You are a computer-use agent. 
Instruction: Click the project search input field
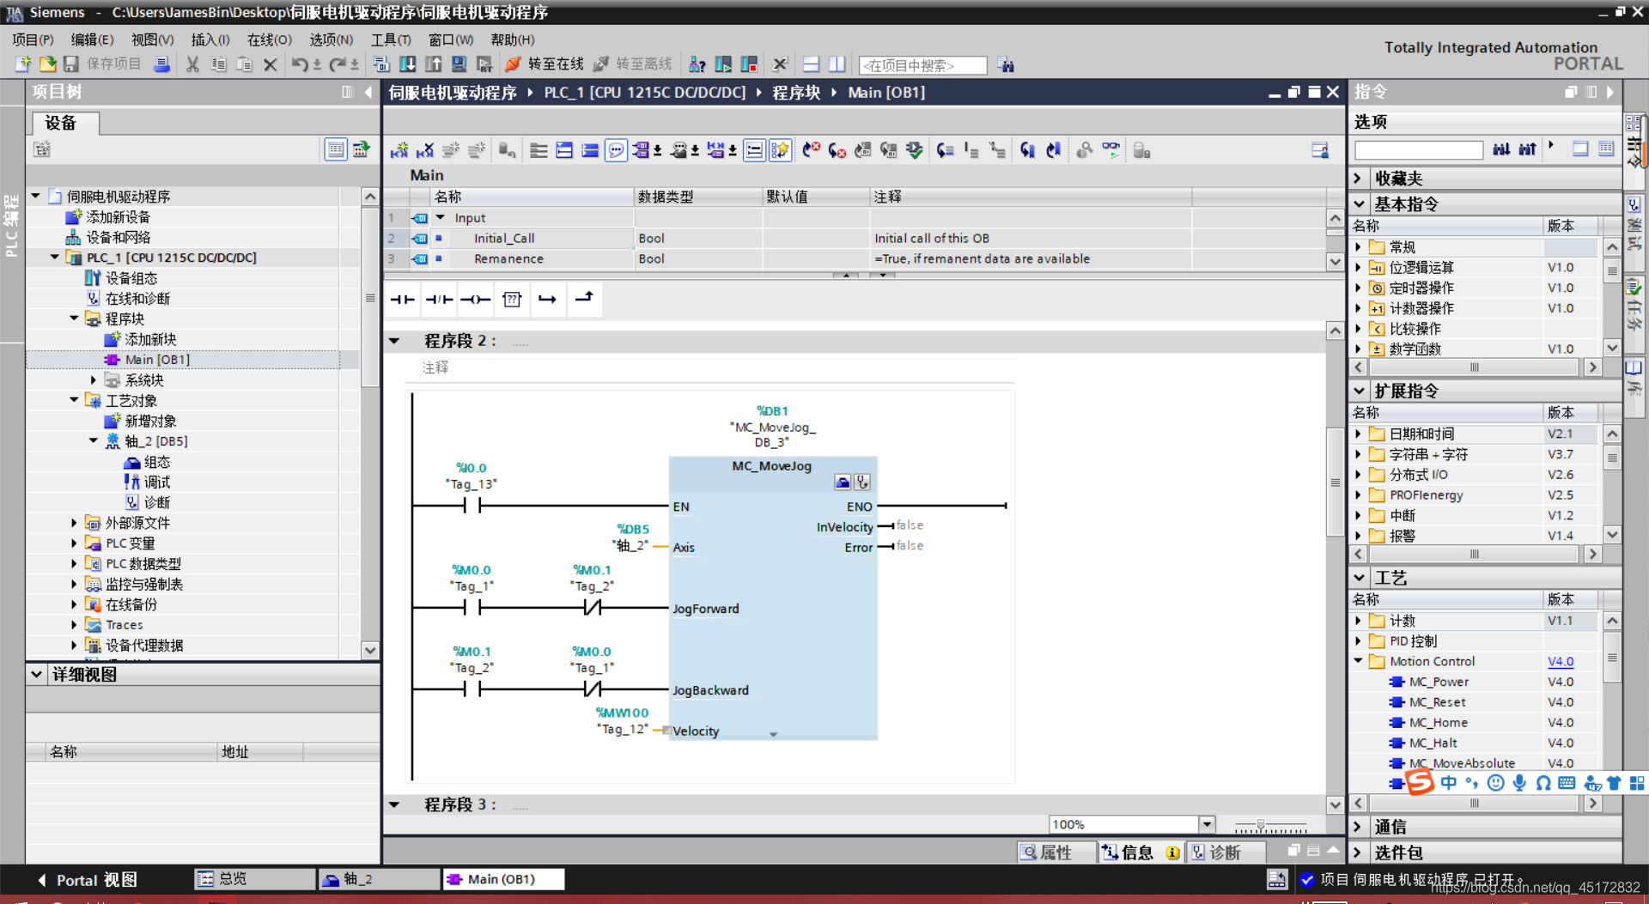pos(922,65)
